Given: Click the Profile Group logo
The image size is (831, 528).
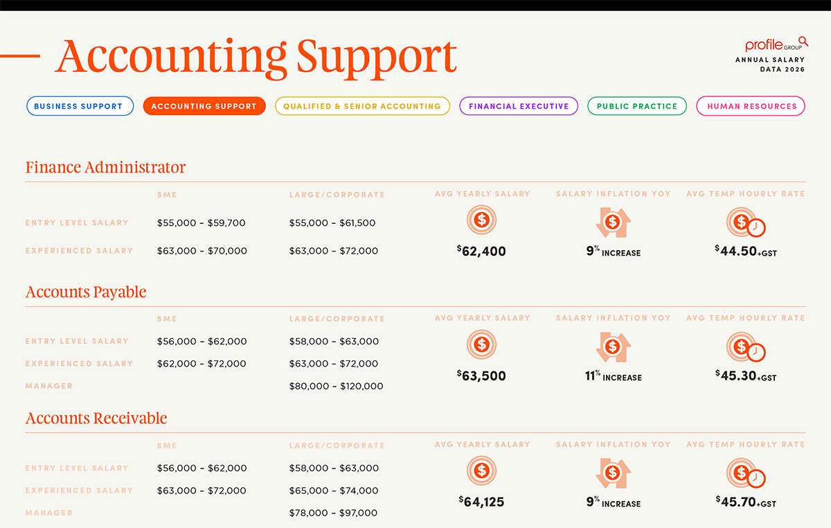Looking at the screenshot, I should pyautogui.click(x=776, y=45).
